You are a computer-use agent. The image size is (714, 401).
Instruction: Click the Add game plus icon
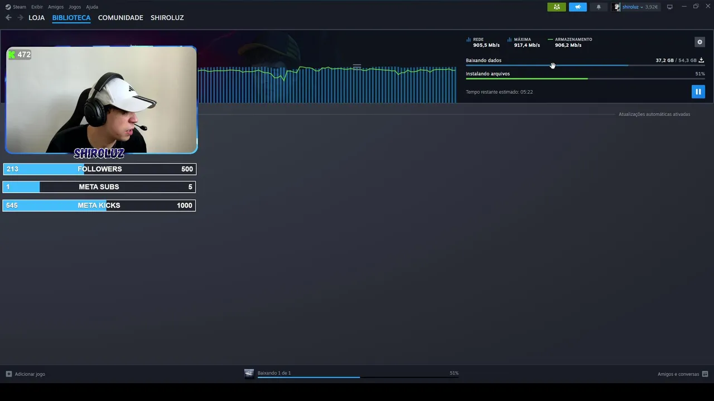8,374
